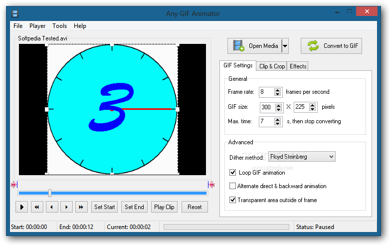Step forward one frame with right arrow
Viewport: 391px width, 246px height.
tap(66, 207)
